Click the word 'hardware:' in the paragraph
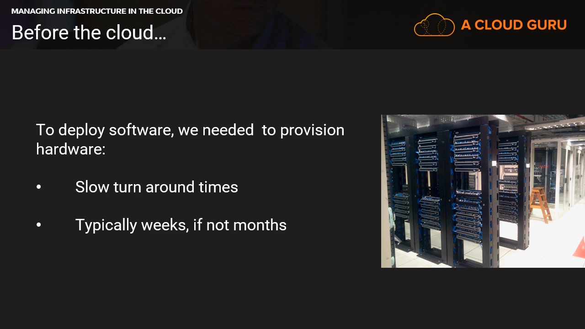This screenshot has height=329, width=585. 71,149
